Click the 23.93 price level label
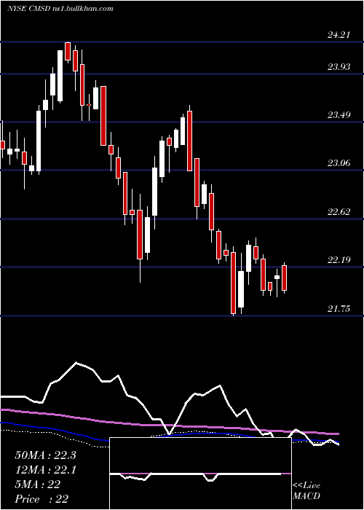Screen dimensions: 364x510 pyautogui.click(x=339, y=67)
